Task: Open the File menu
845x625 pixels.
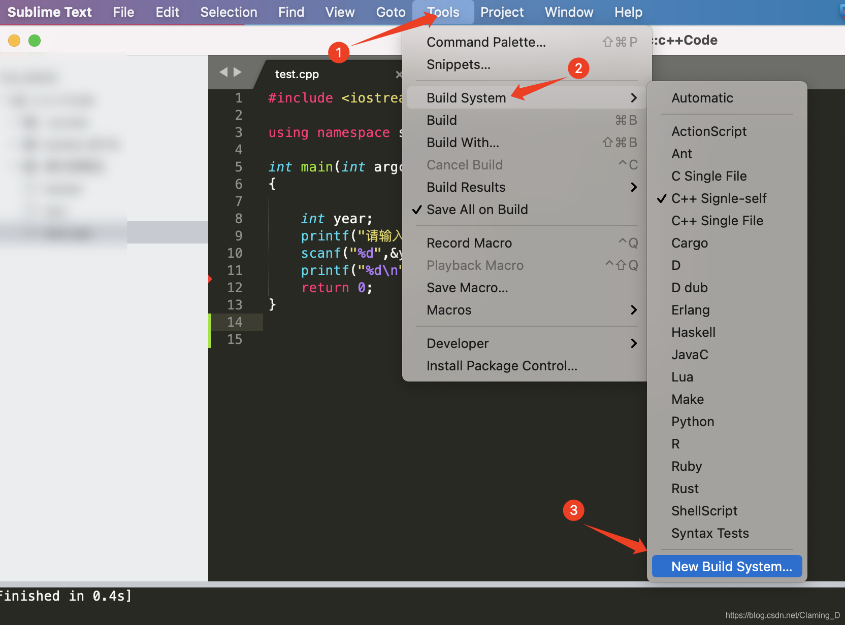Action: 123,12
